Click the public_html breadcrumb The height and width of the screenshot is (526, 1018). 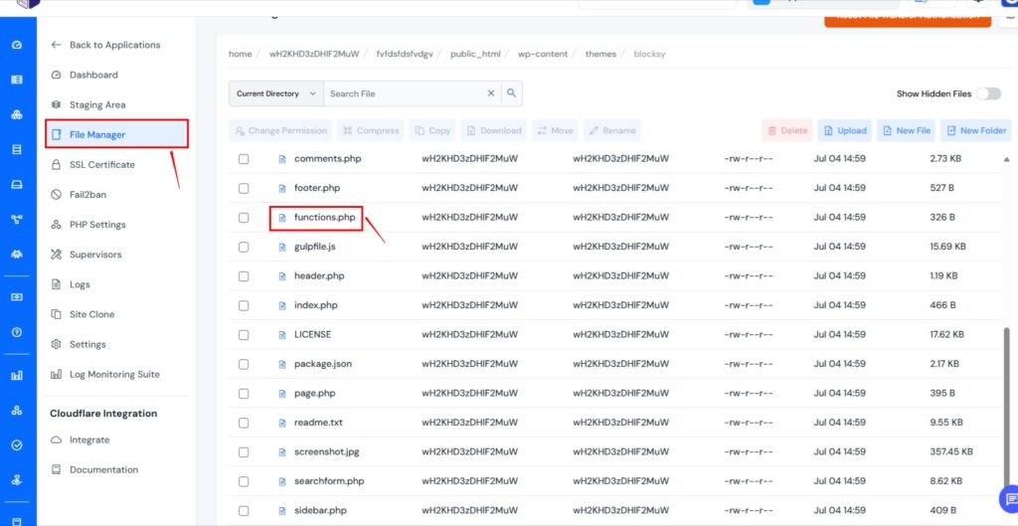tap(475, 54)
